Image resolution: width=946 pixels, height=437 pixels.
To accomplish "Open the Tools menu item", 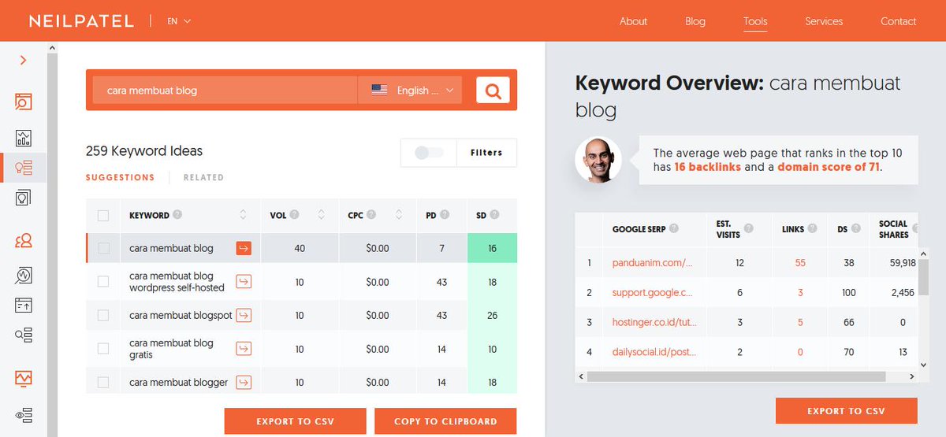I will click(755, 21).
